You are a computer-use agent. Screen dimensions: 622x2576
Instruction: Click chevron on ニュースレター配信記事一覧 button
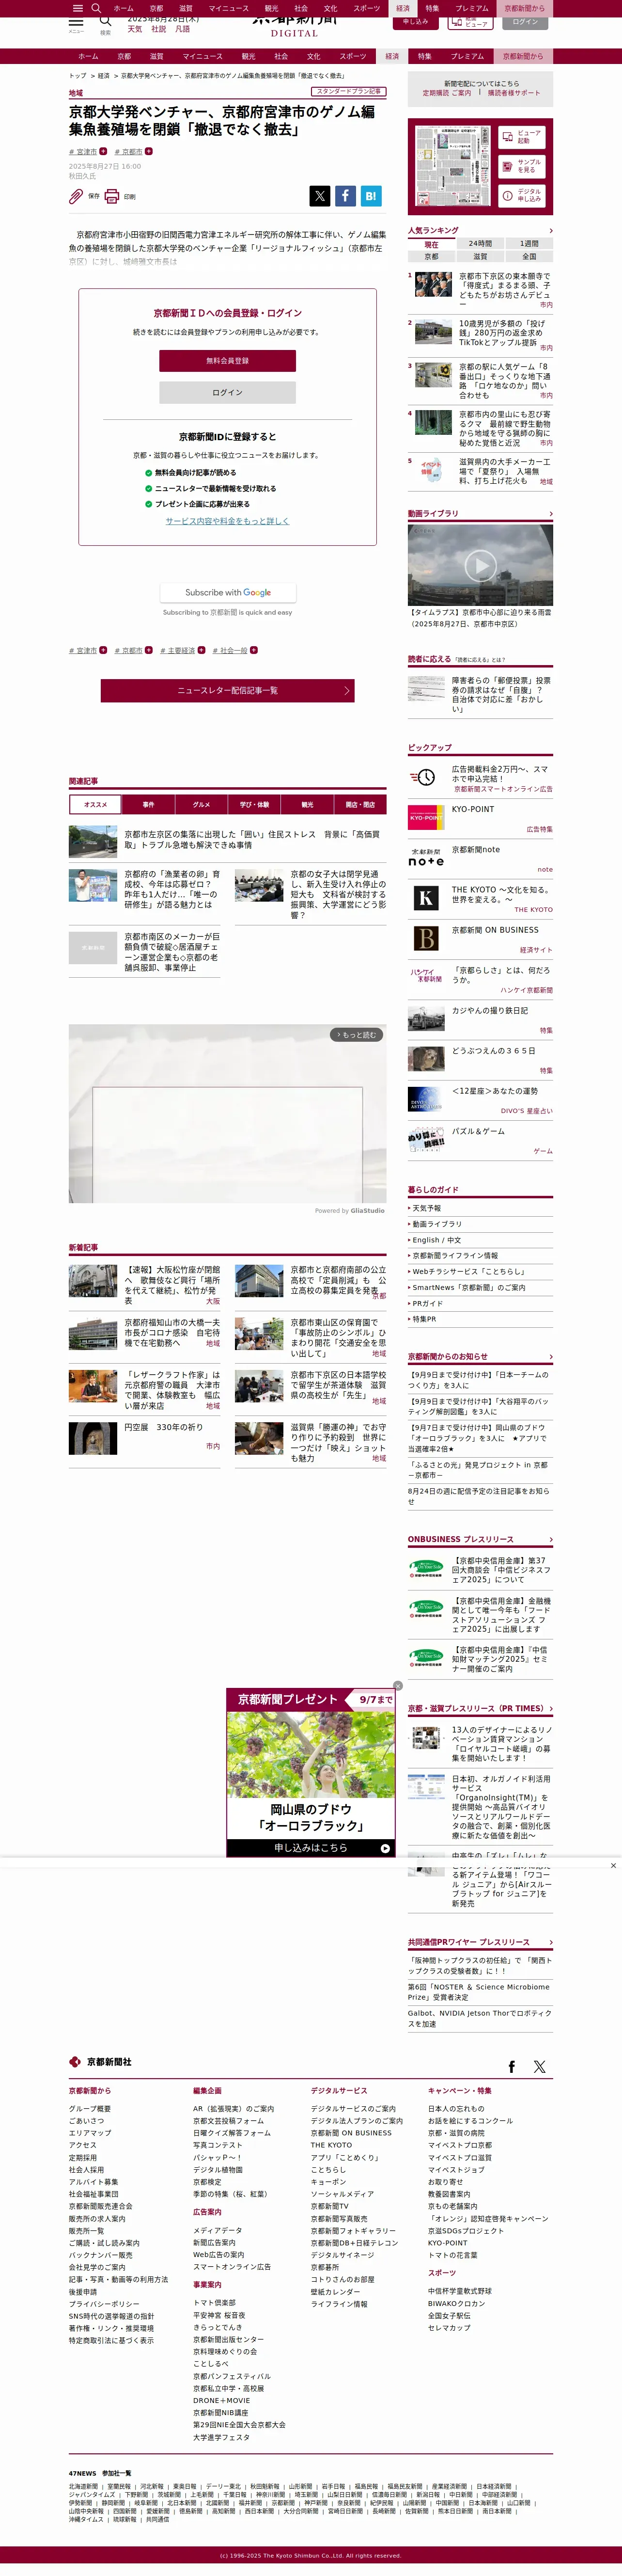(x=346, y=690)
